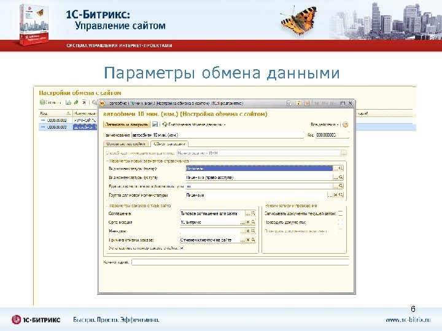This screenshot has height=331, width=442.
Task: Switch to the Основные настройки tab
Action: click(x=126, y=144)
